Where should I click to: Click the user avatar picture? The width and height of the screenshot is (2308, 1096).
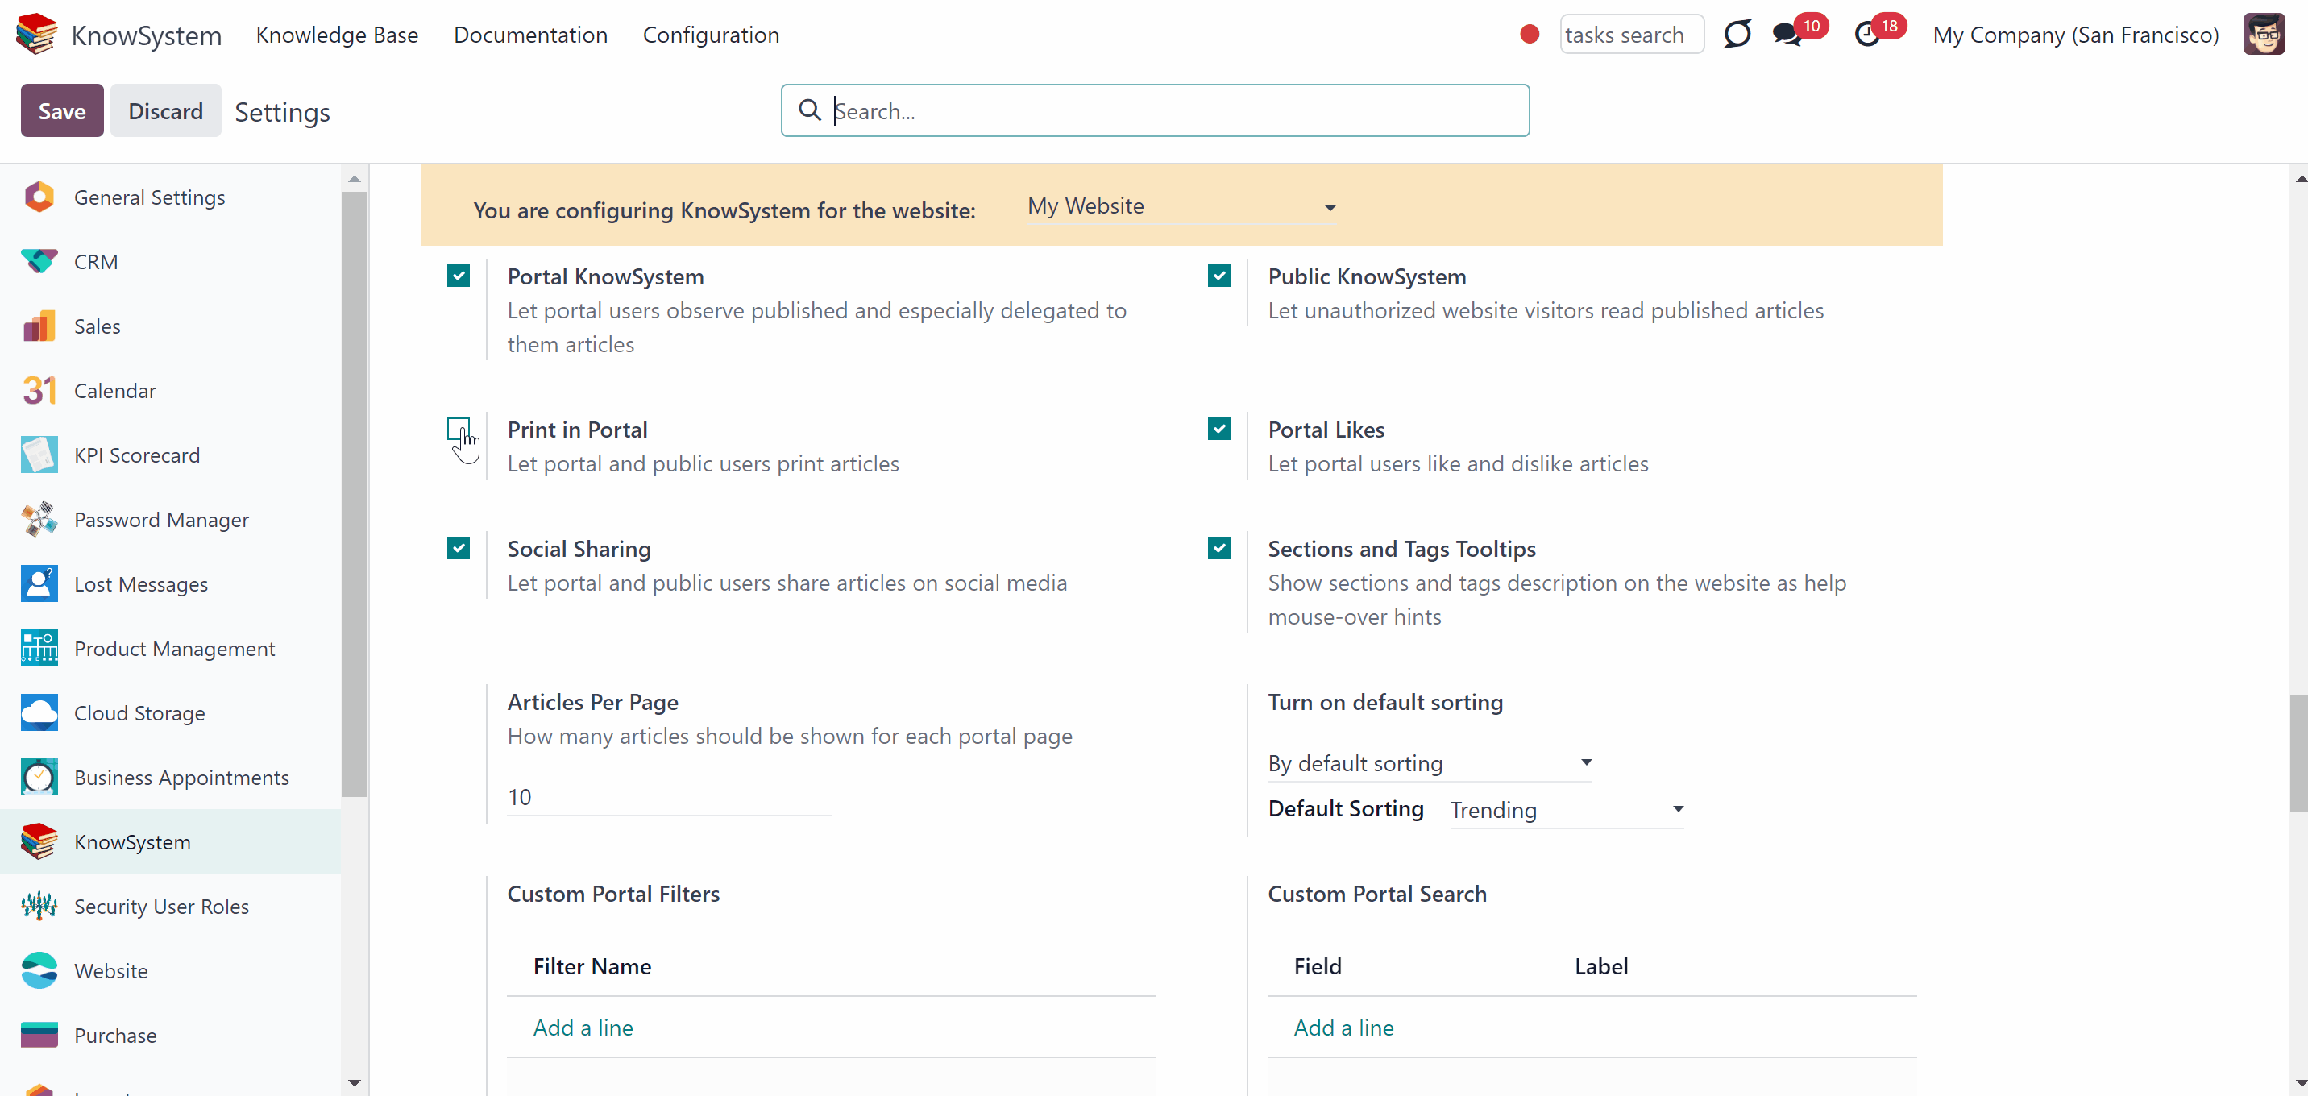point(2263,34)
